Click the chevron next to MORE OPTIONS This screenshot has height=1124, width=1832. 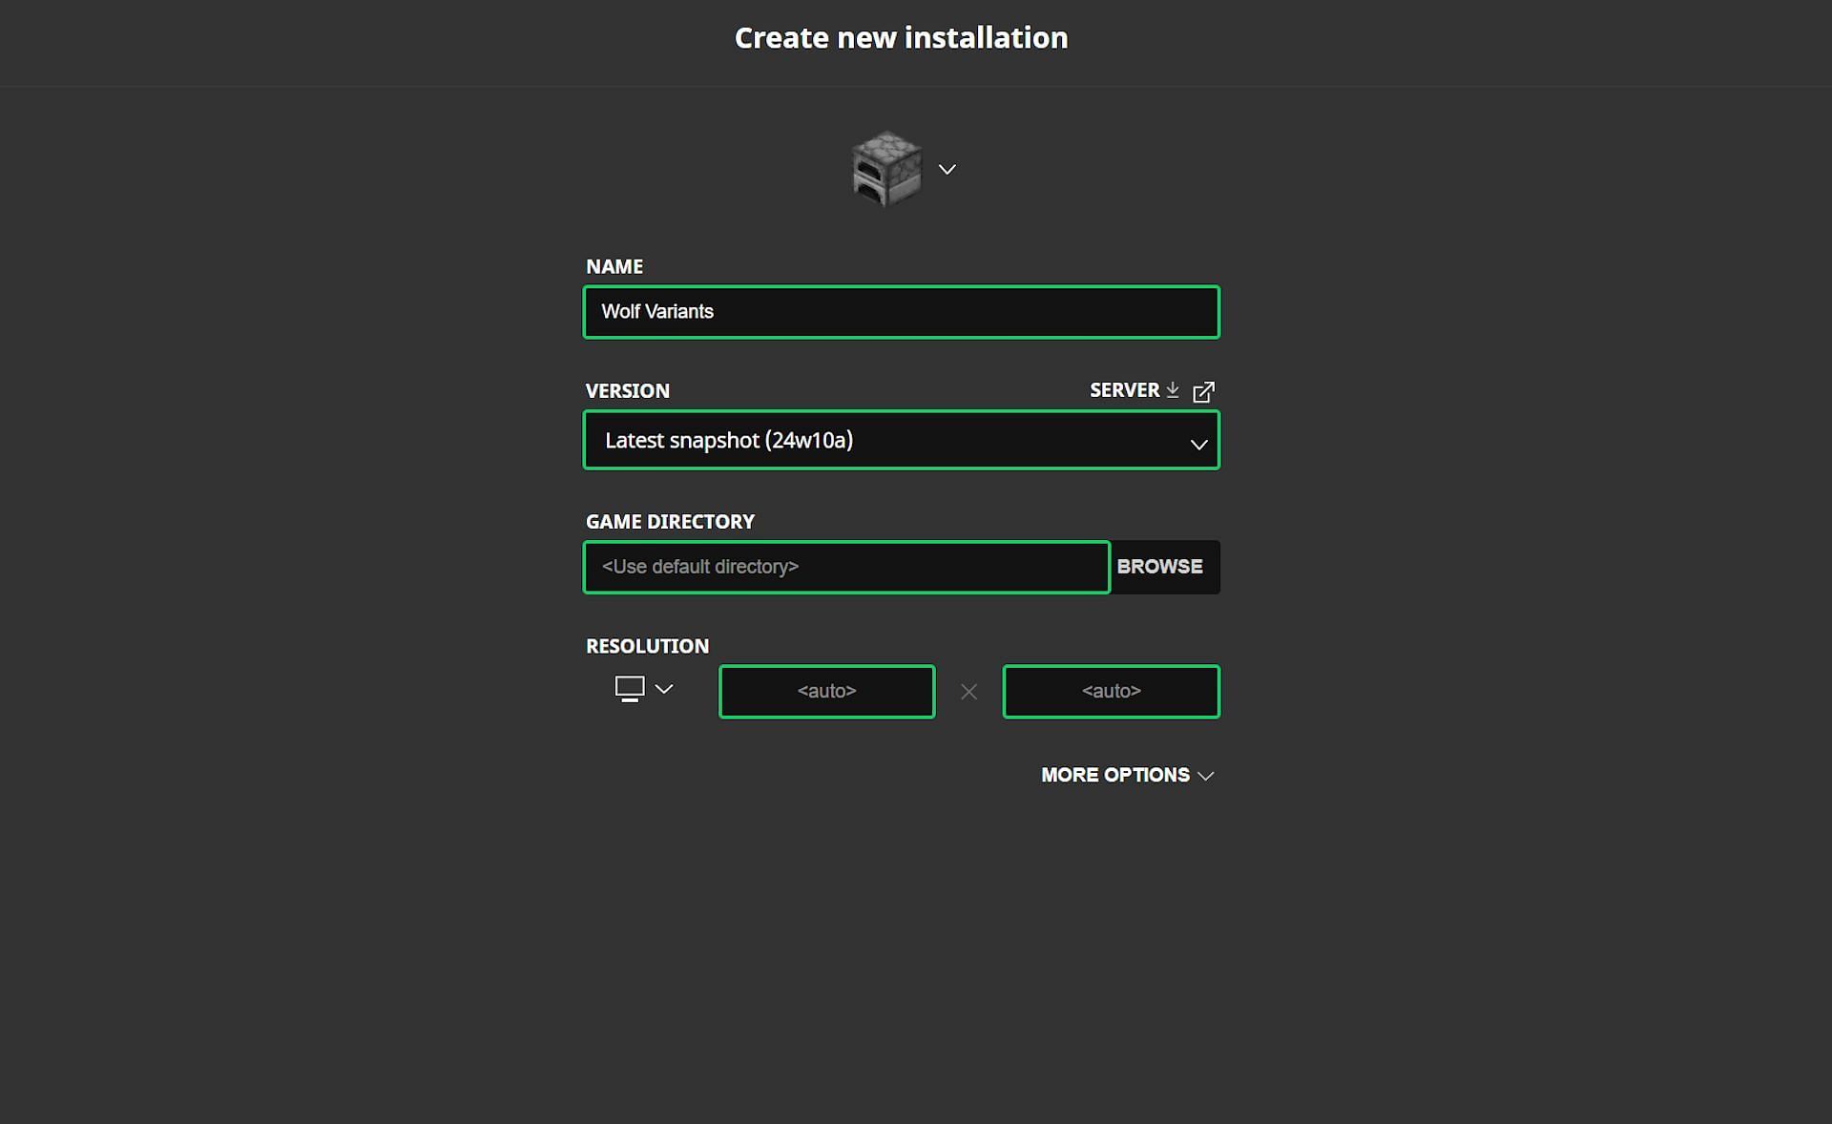pyautogui.click(x=1206, y=776)
